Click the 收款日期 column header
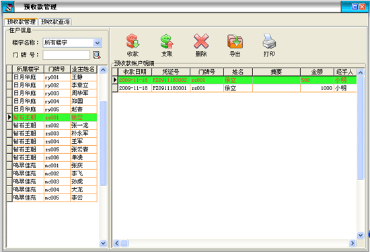This screenshot has width=370, height=252. pos(135,72)
